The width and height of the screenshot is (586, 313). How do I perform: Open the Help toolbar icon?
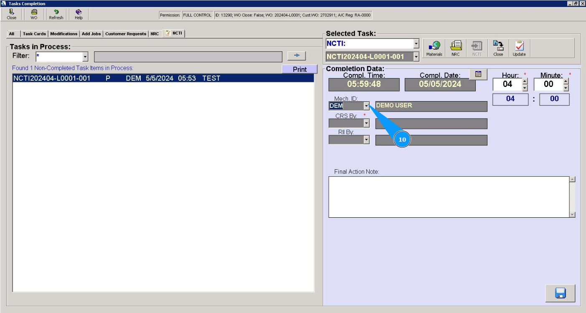pyautogui.click(x=79, y=15)
